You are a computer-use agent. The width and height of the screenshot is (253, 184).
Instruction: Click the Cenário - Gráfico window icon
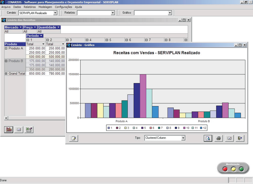pos(69,45)
